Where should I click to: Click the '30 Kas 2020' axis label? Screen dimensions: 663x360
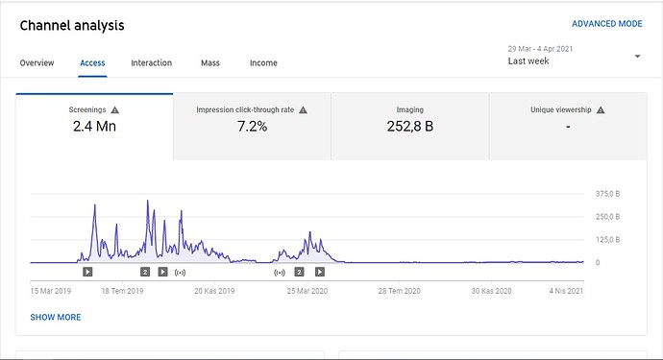[x=491, y=291]
